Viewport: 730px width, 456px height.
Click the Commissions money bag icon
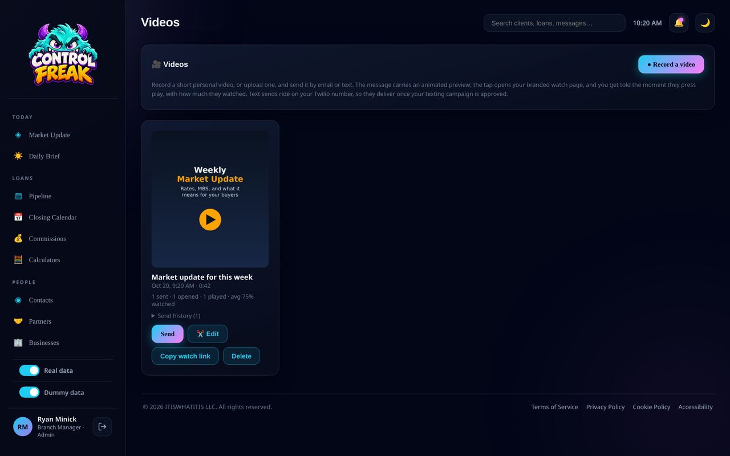(x=18, y=239)
